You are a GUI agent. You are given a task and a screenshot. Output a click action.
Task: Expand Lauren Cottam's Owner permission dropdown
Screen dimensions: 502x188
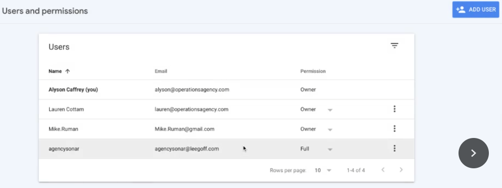click(330, 110)
